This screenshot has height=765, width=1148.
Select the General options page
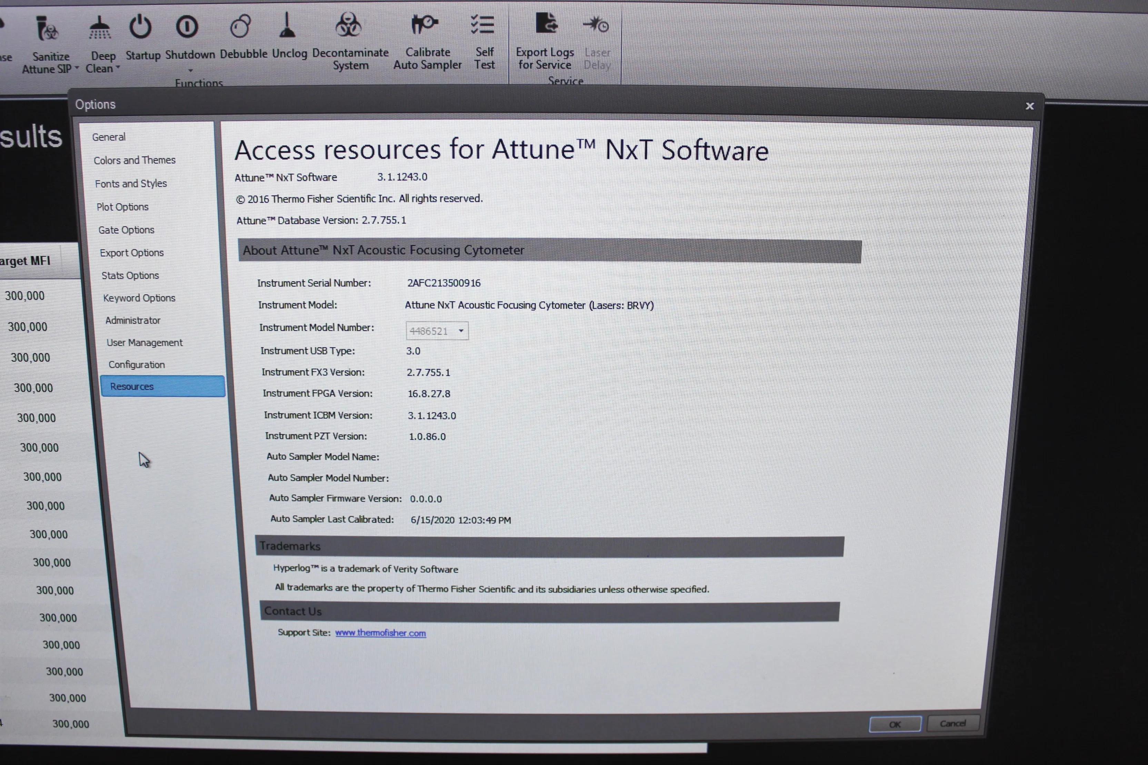click(109, 137)
